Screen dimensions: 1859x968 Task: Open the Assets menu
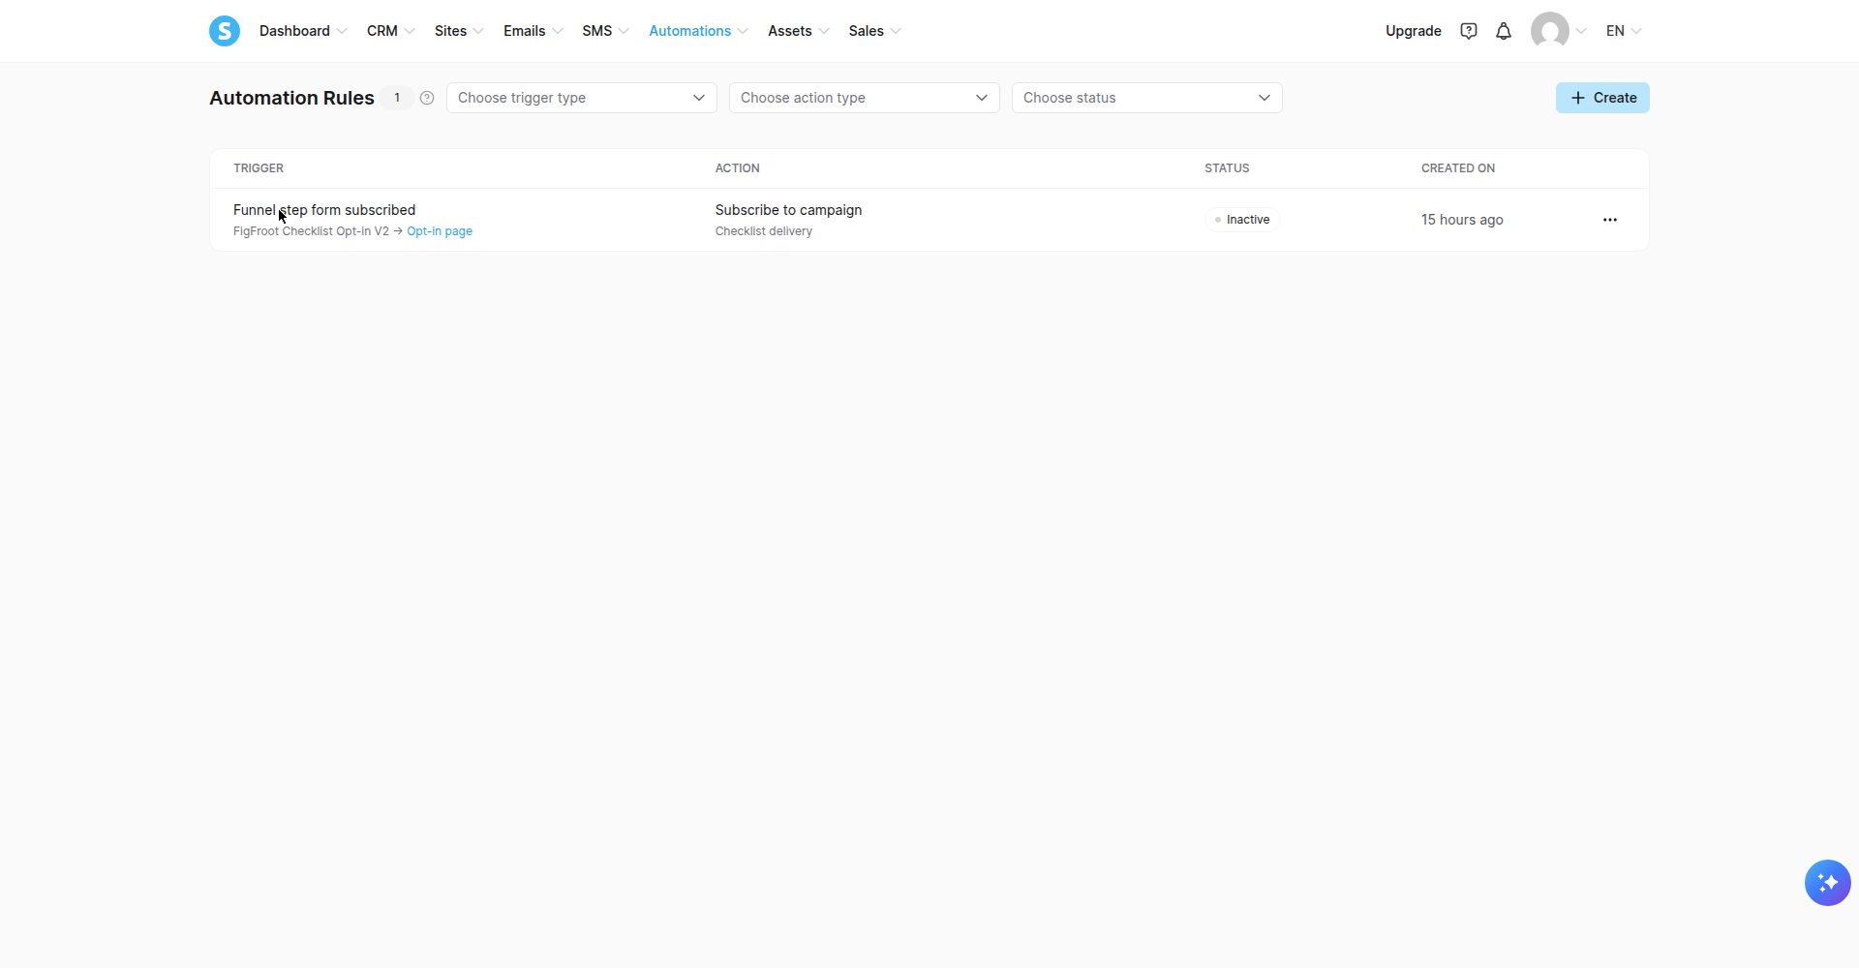coord(799,31)
